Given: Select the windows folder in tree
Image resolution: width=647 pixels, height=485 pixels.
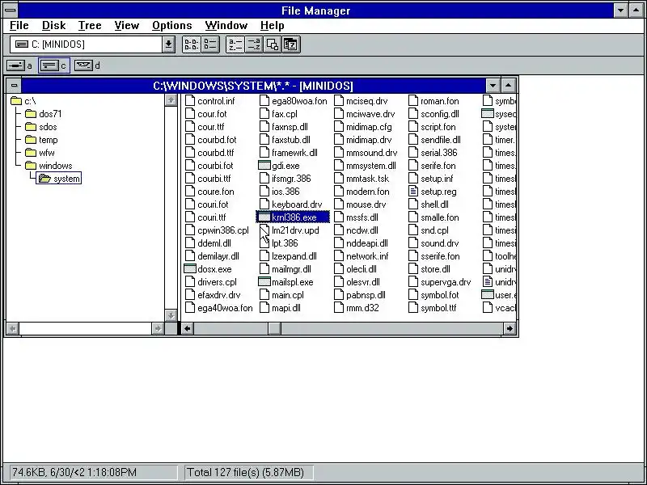Looking at the screenshot, I should pos(49,166).
